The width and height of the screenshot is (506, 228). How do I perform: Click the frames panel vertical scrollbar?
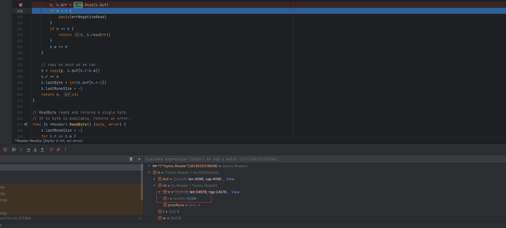142,182
